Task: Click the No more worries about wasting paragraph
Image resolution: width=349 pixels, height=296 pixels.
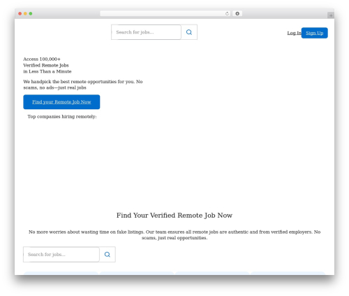Action: click(x=174, y=235)
